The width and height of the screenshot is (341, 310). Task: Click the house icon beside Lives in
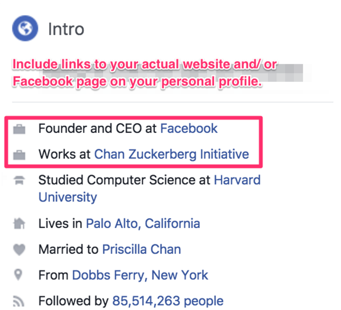coord(19,223)
